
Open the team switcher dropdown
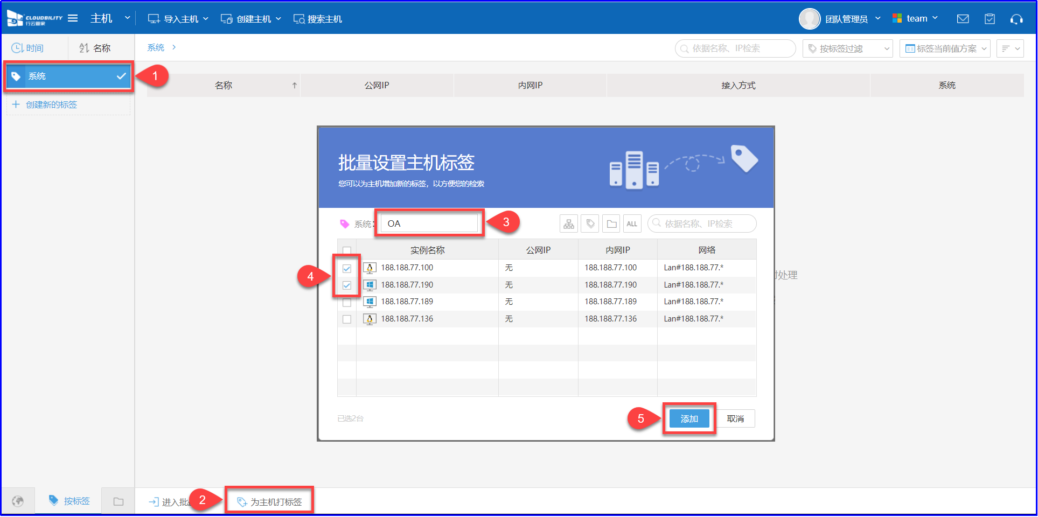[915, 18]
